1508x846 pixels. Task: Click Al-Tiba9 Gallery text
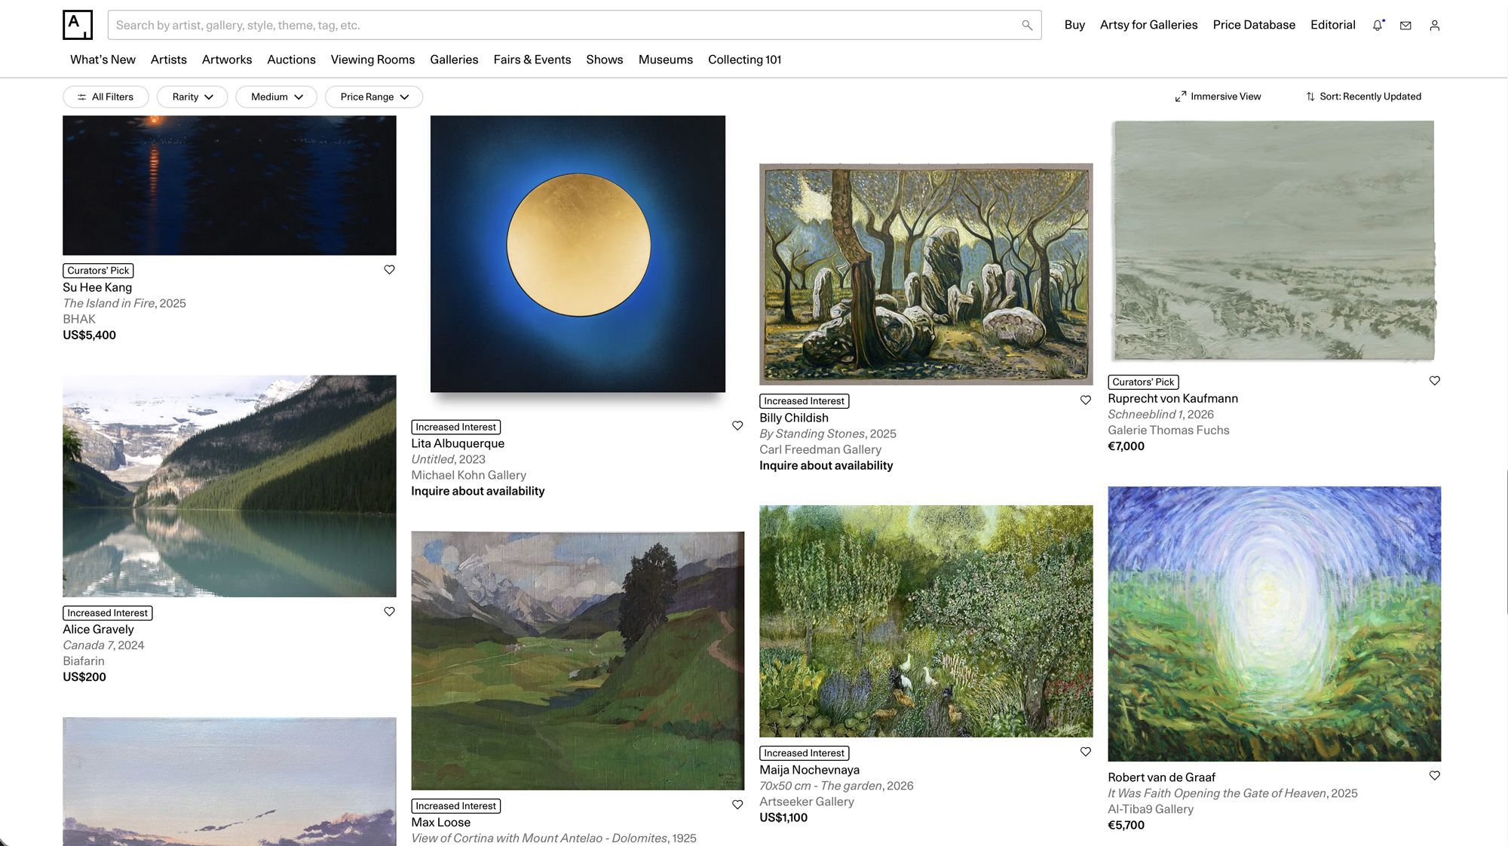click(x=1151, y=809)
